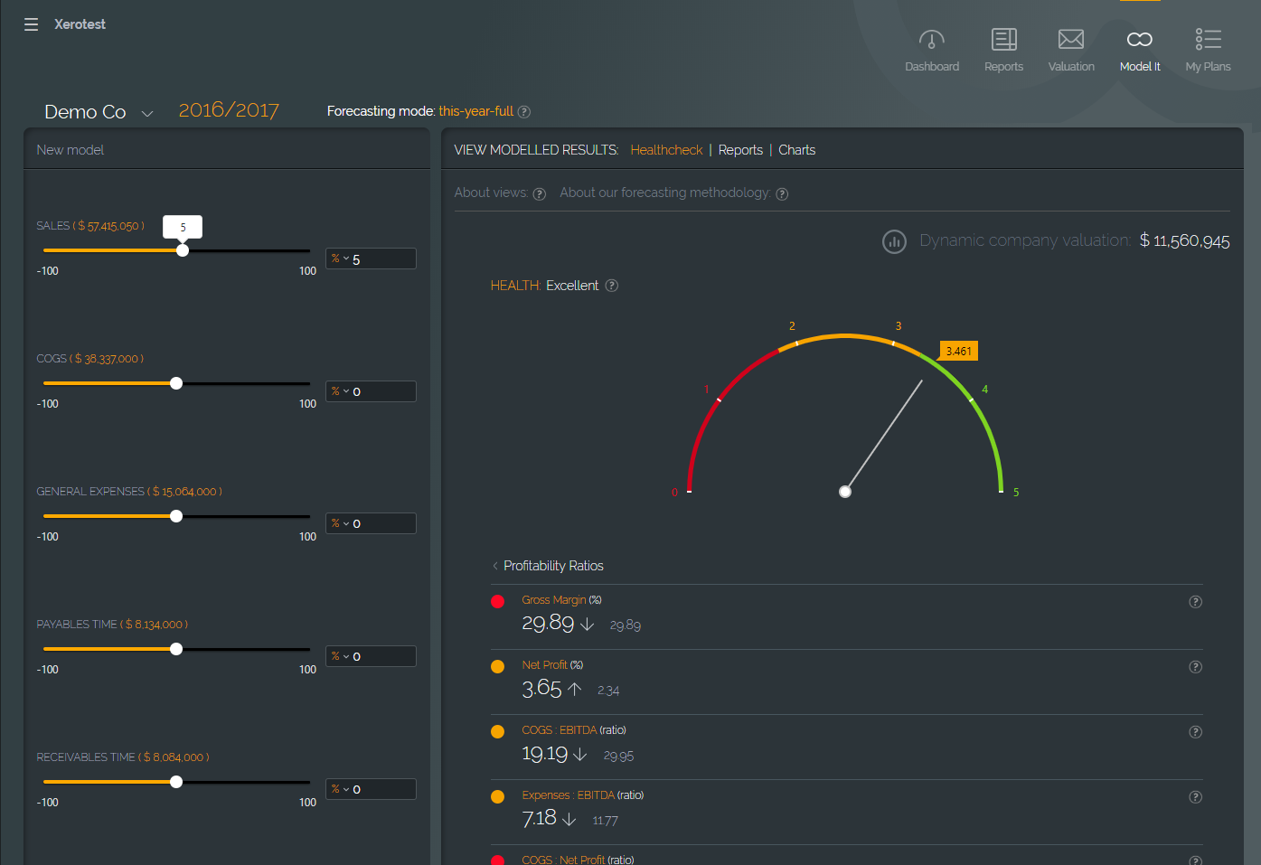This screenshot has height=865, width=1261.
Task: Click the GENERAL EXPENSES slider handle
Action: tap(176, 516)
